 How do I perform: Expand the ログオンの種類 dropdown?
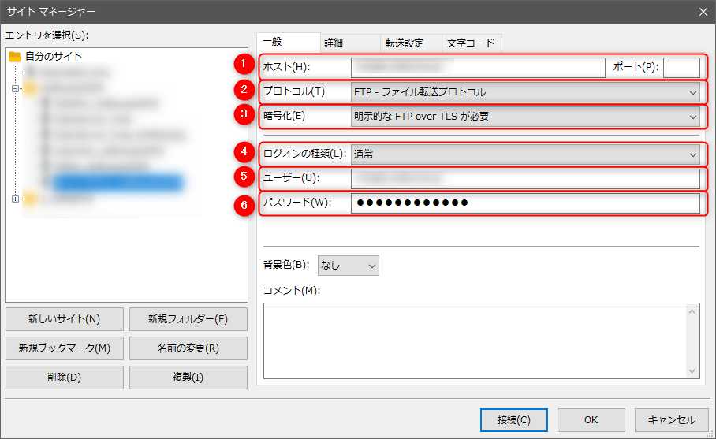[x=524, y=154]
